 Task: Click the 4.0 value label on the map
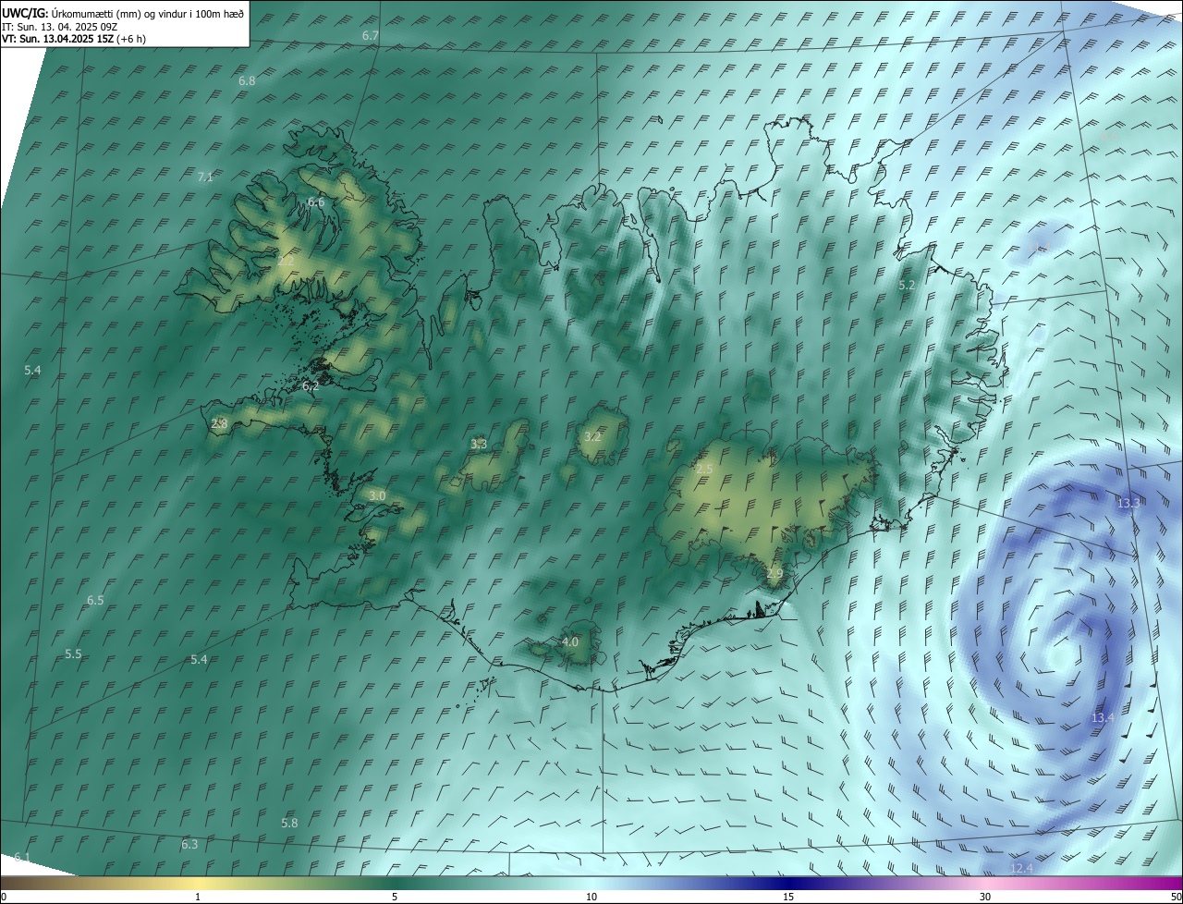click(570, 642)
